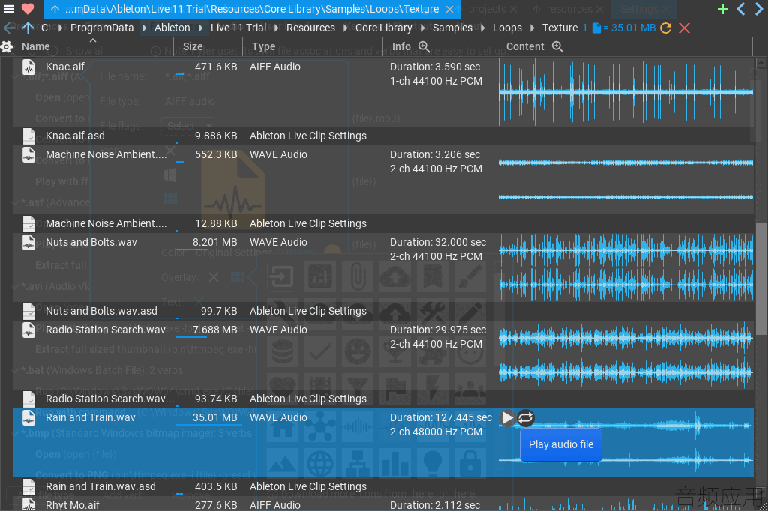Click Radio Station Search waveform preview
This screenshot has width=768, height=511.
[x=626, y=355]
